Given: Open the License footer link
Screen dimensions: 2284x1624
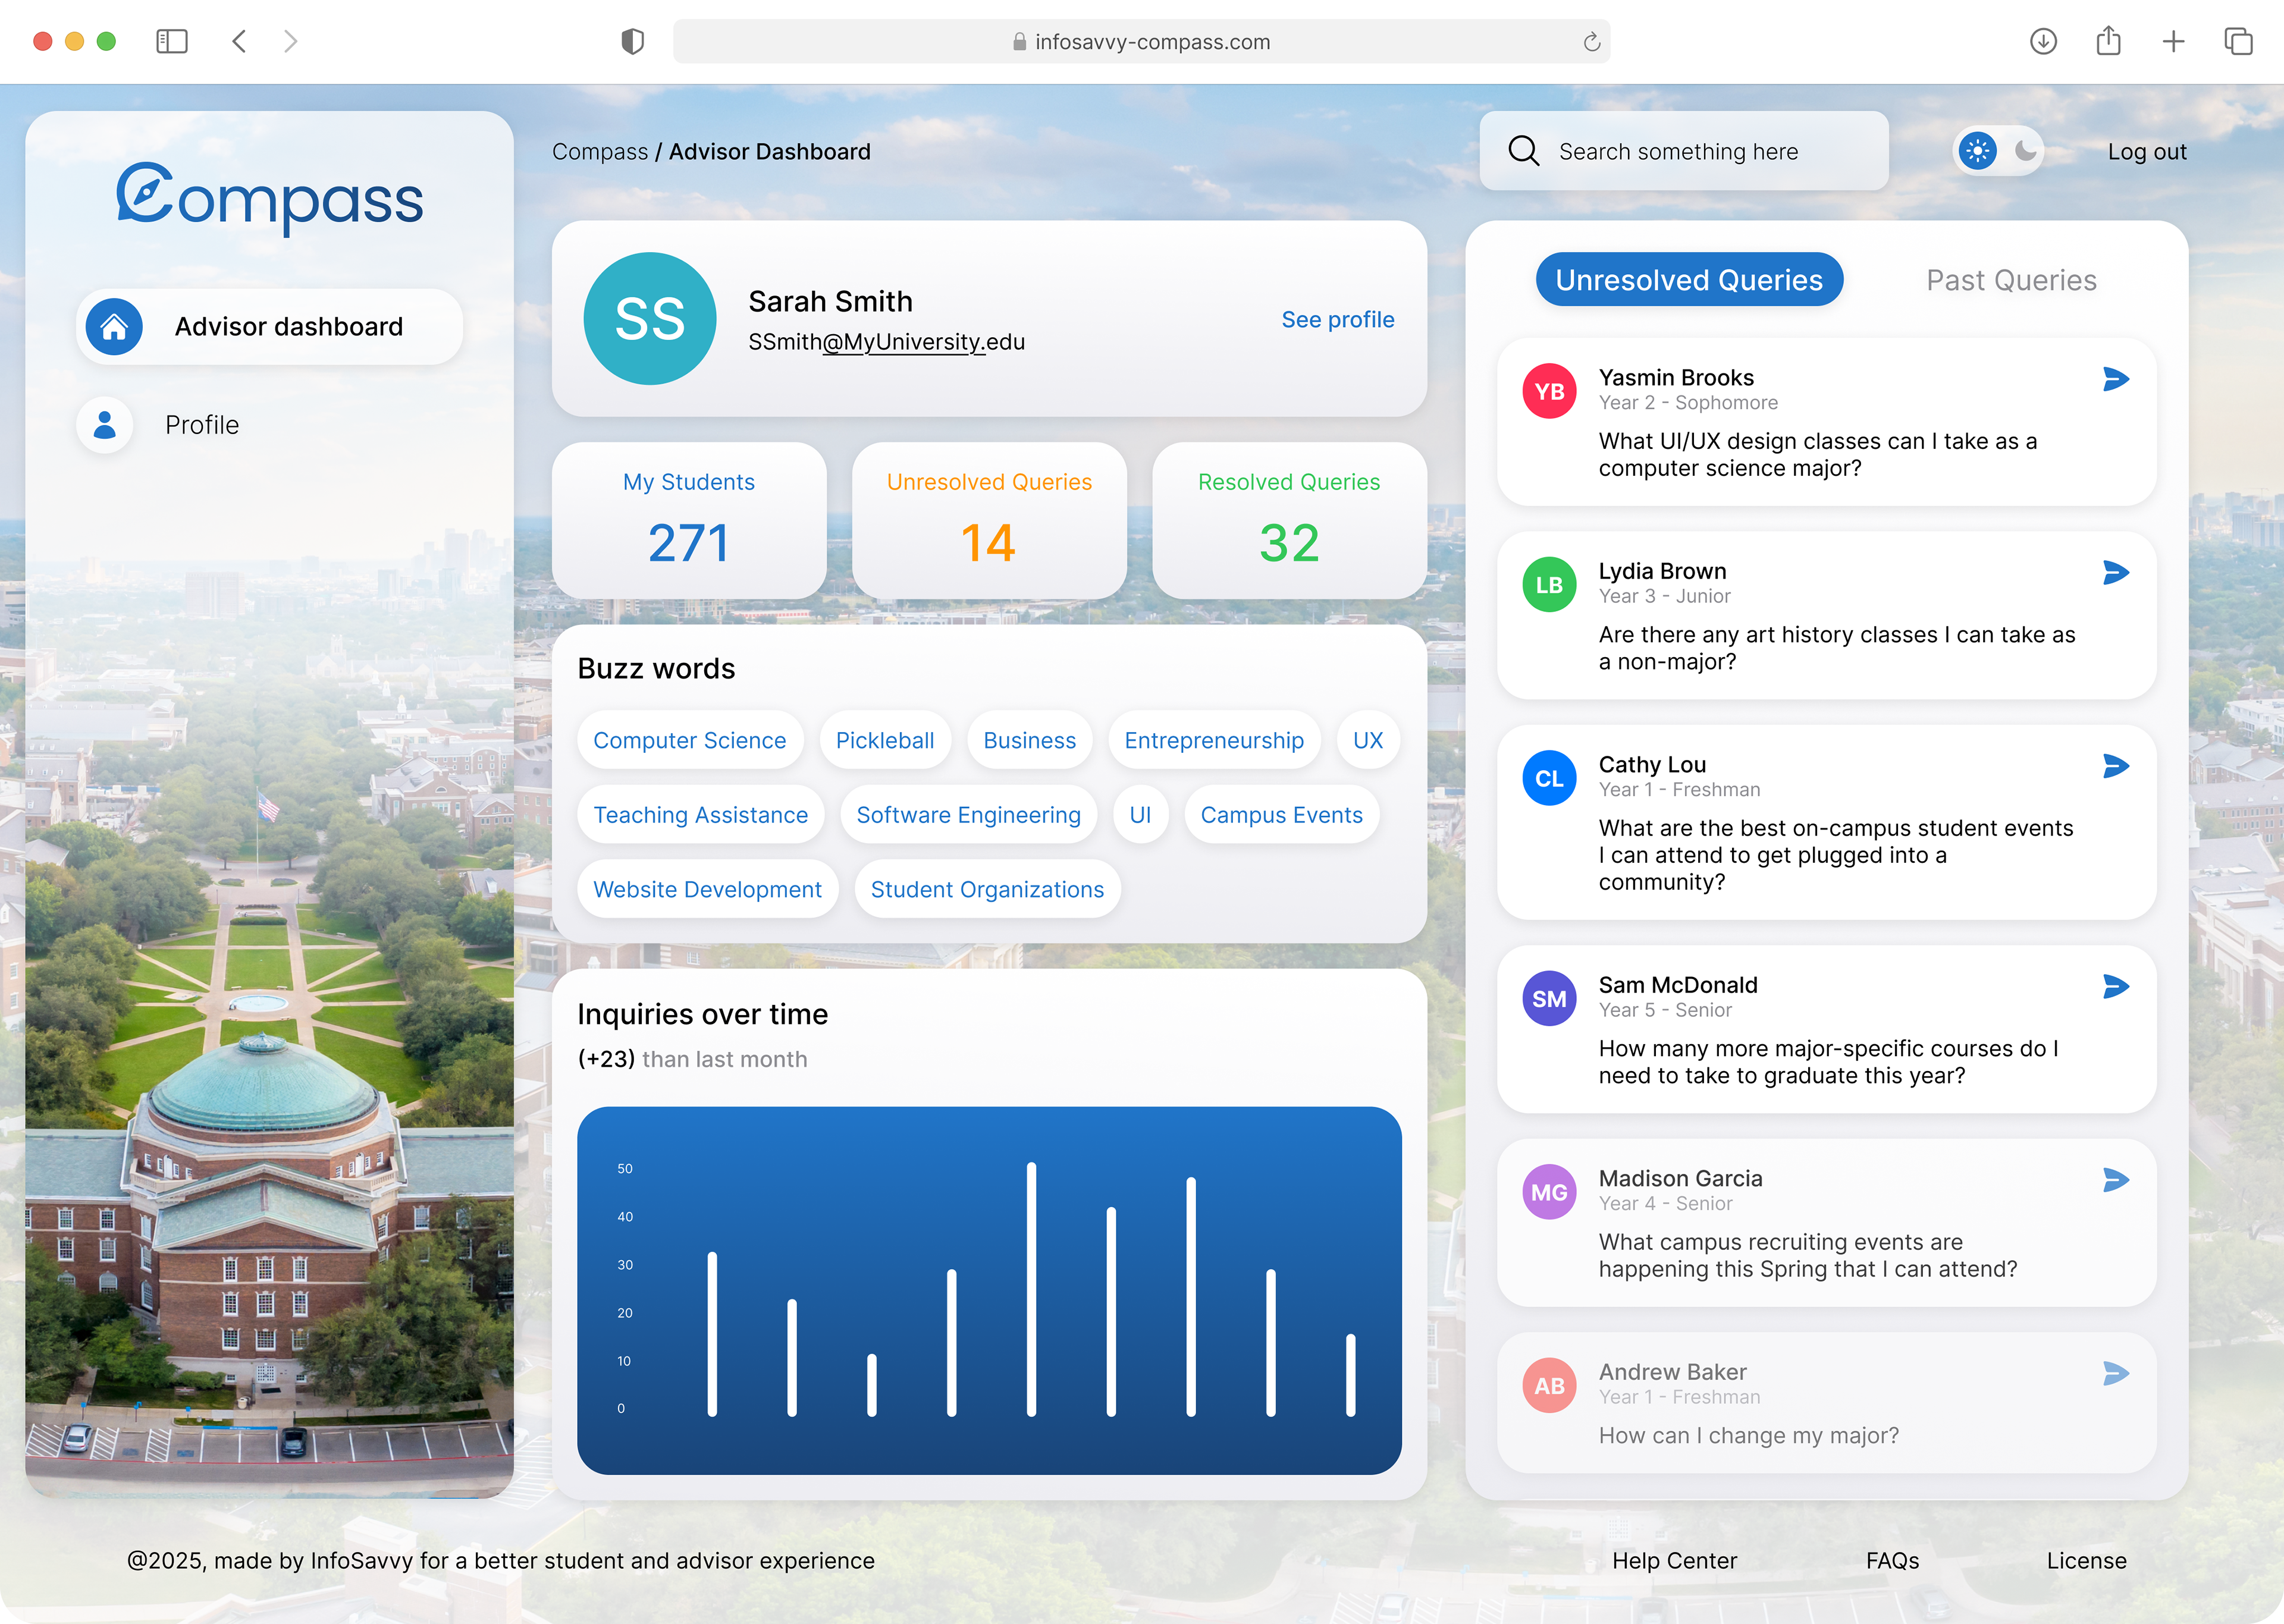Looking at the screenshot, I should point(2086,1560).
